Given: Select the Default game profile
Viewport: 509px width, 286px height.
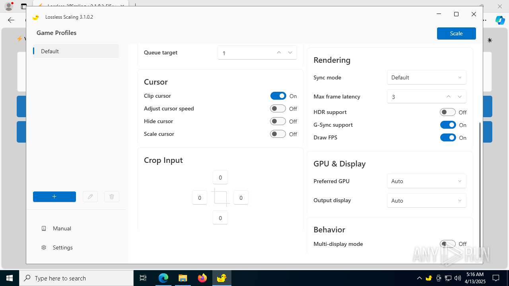Looking at the screenshot, I should (76, 51).
